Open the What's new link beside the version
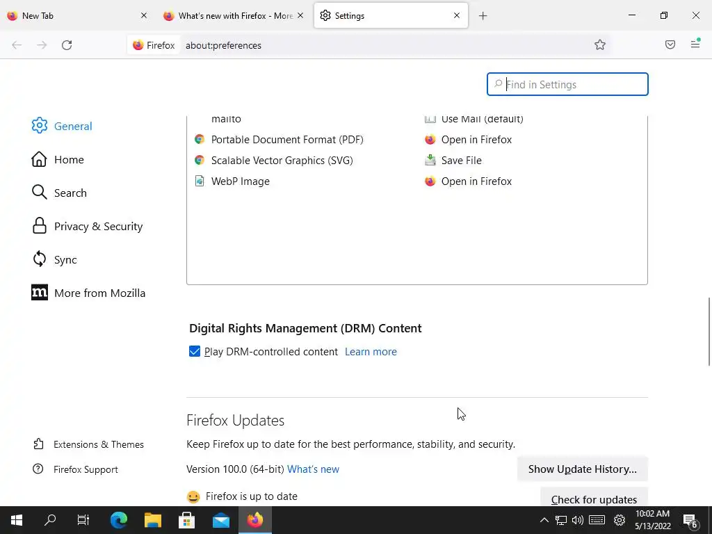This screenshot has width=712, height=534. tap(313, 469)
